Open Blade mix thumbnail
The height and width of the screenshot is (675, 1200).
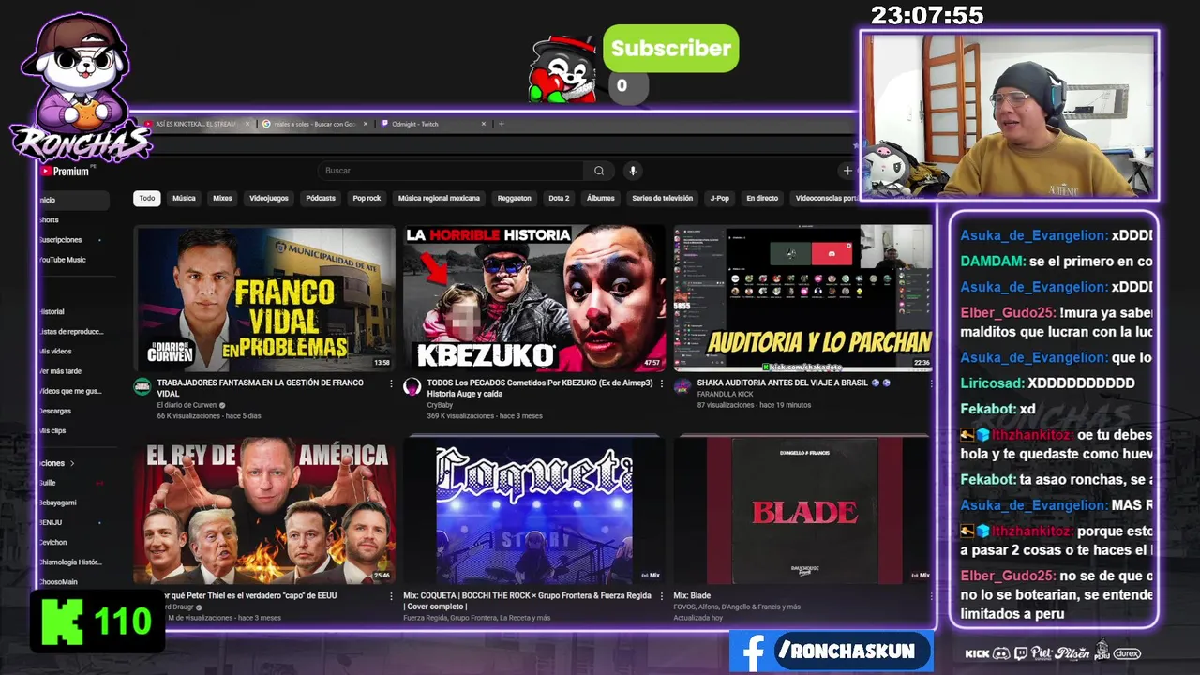click(803, 511)
